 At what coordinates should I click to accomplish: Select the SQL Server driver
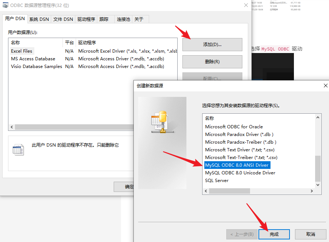point(217,181)
